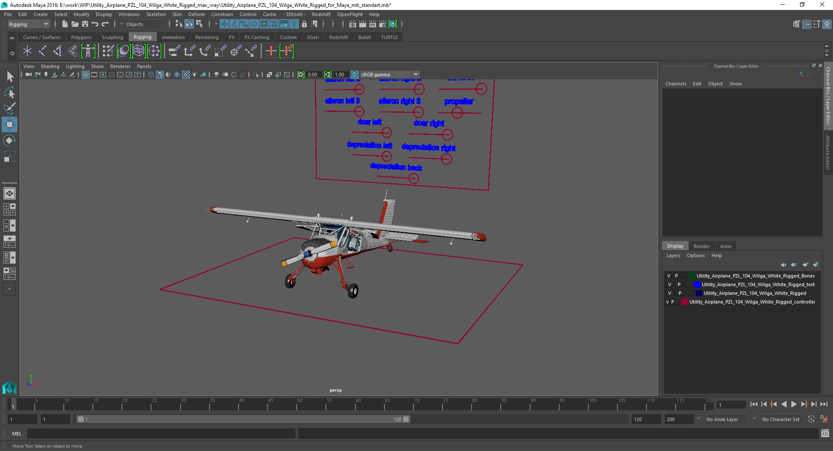This screenshot has width=833, height=451.
Task: Open the Deform menu
Action: coord(196,14)
